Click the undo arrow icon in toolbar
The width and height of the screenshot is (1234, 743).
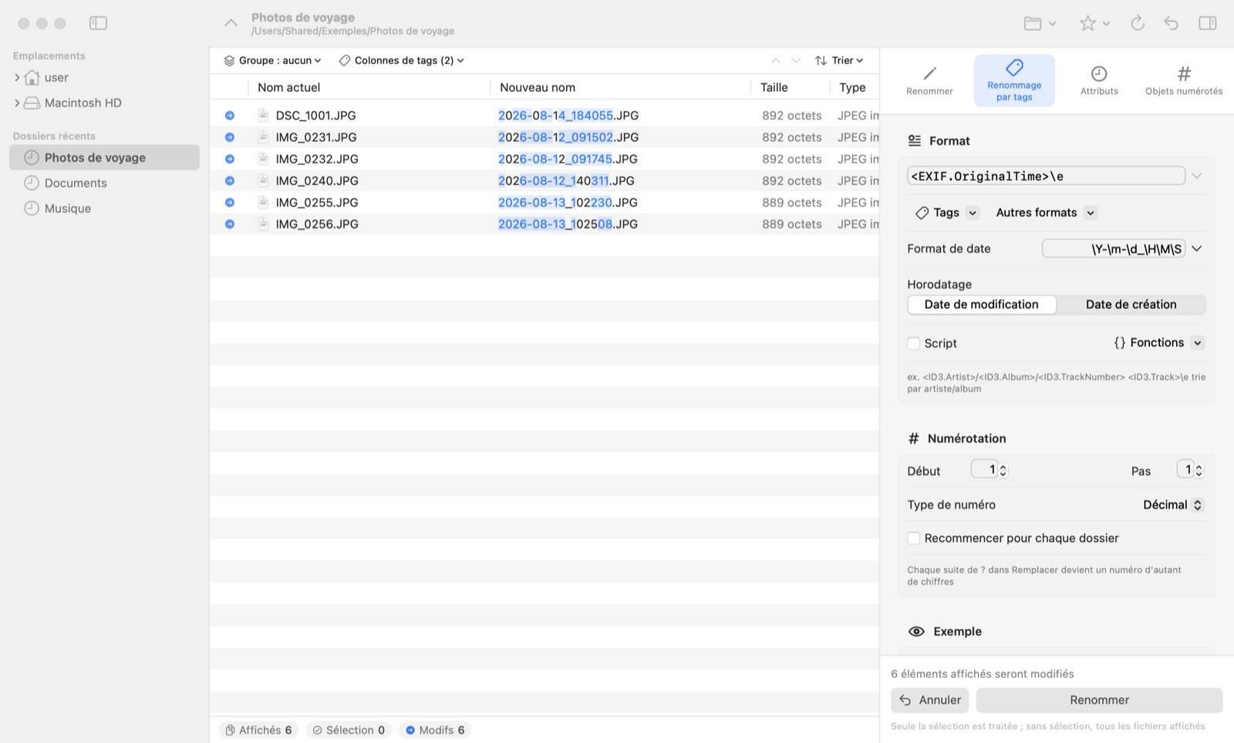(1172, 23)
